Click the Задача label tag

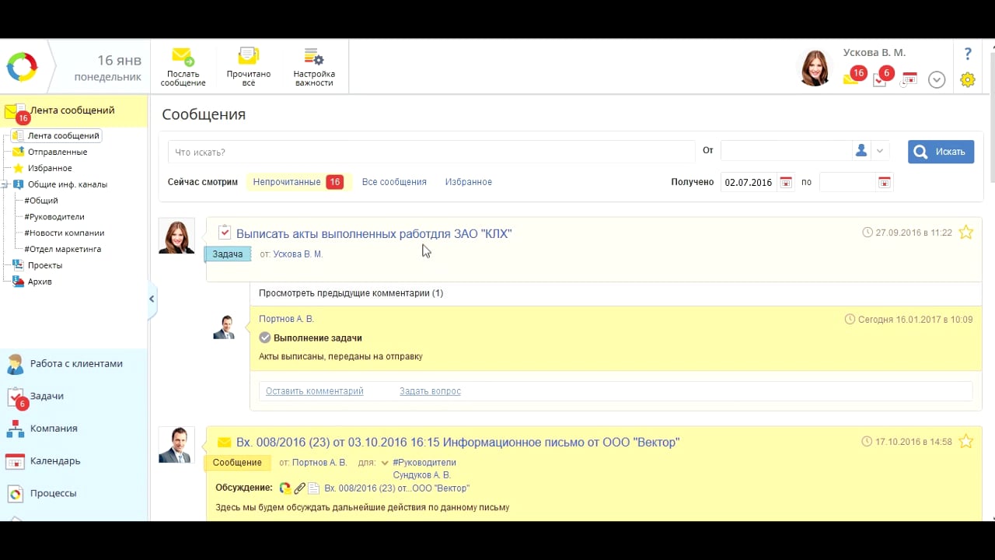click(228, 254)
